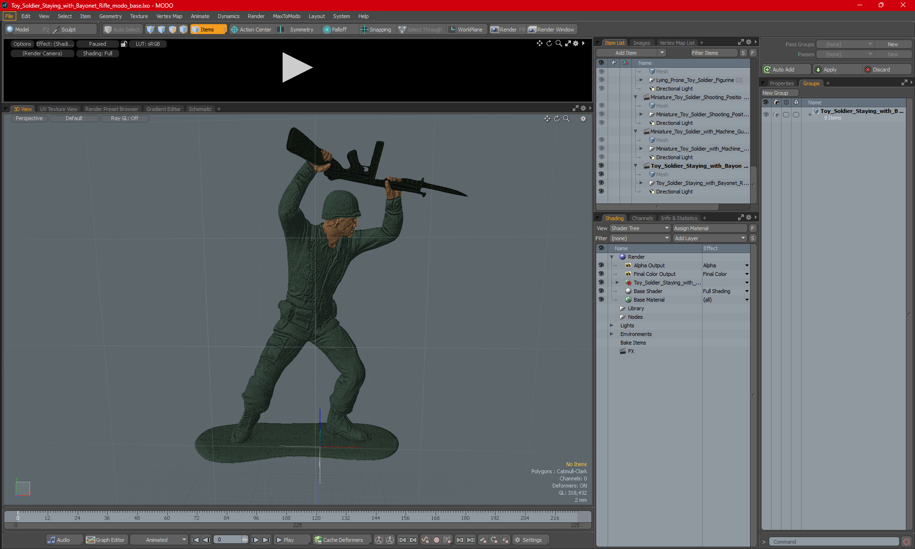Viewport: 915px width, 549px height.
Task: Activate Action Center tool
Action: click(251, 30)
